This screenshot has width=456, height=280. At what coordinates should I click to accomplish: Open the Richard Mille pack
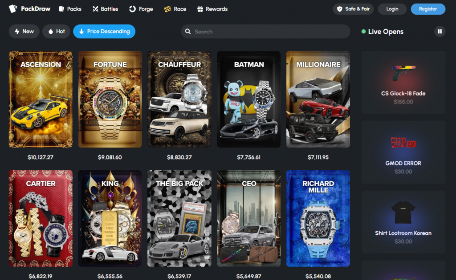(x=318, y=219)
